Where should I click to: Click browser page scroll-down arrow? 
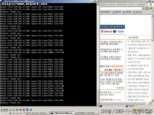[152, 101]
